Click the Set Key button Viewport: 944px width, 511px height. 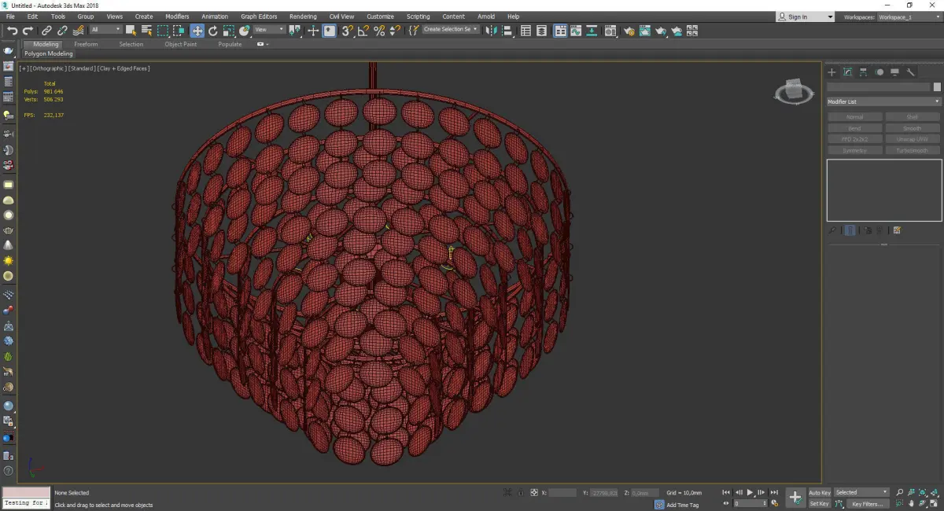(x=820, y=504)
